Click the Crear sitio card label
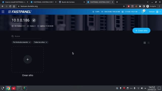162x91 pixels. [28, 75]
